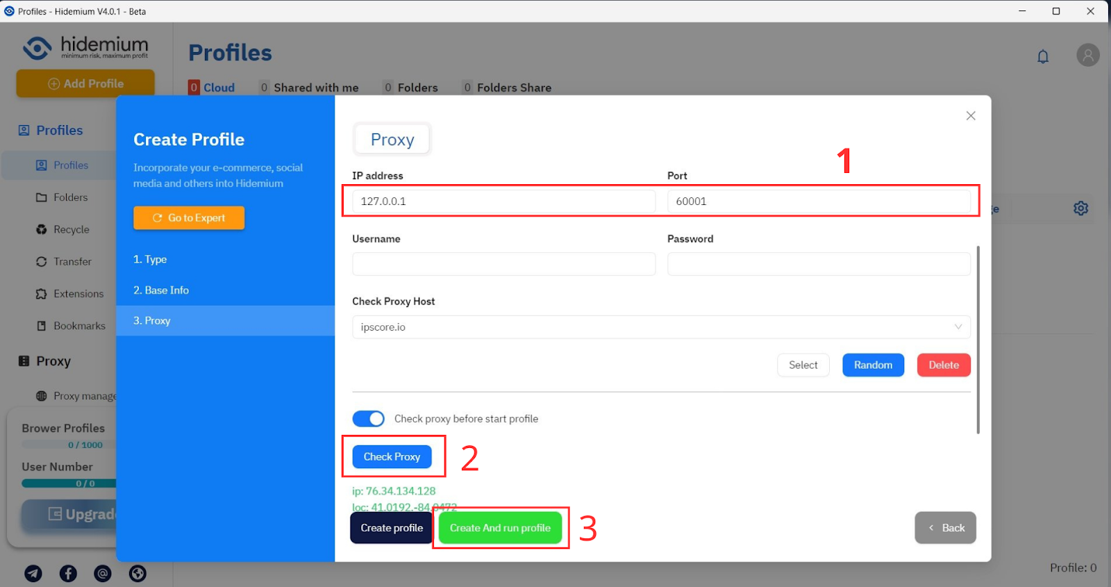Go to step 1. Type
Viewport: 1111px width, 587px height.
click(150, 259)
